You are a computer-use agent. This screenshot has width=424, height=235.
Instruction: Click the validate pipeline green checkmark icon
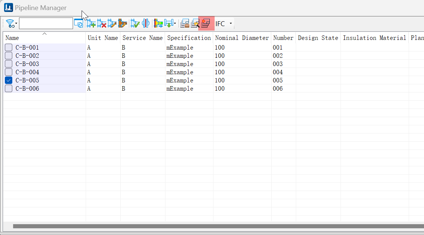coord(135,23)
